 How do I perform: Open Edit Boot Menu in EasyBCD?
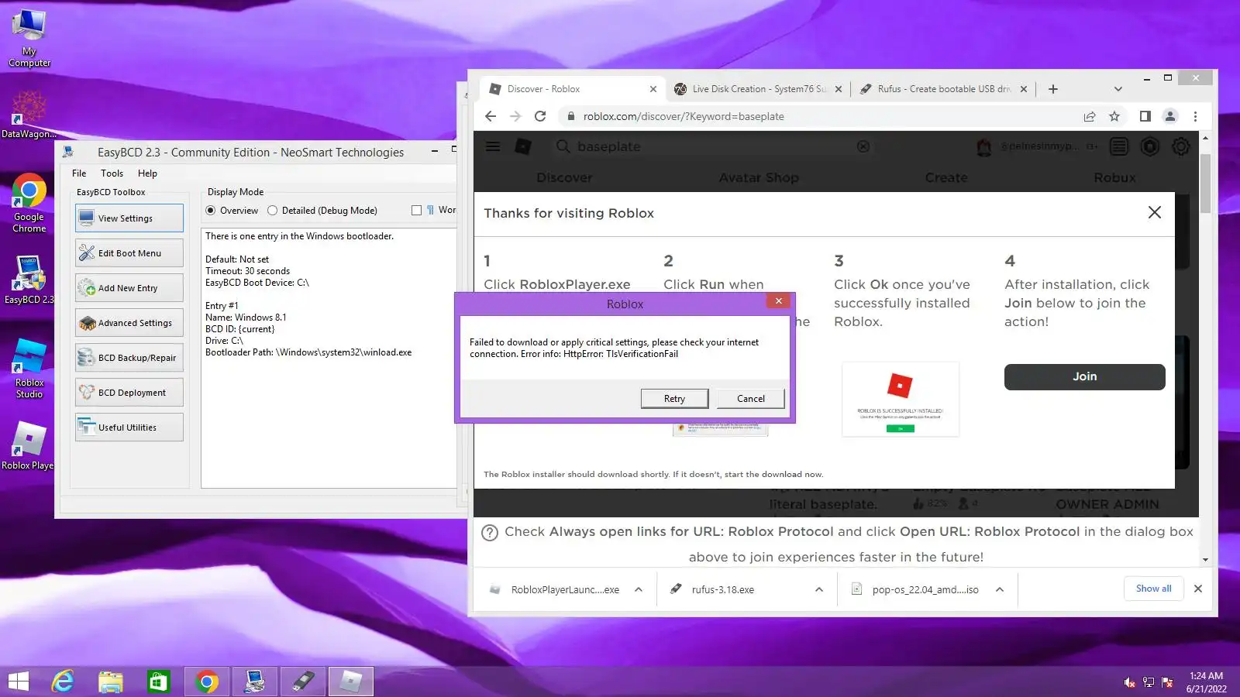(129, 253)
